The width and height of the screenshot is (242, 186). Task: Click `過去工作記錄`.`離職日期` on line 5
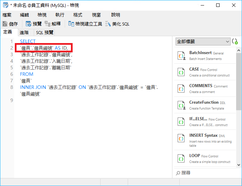coord(46,68)
